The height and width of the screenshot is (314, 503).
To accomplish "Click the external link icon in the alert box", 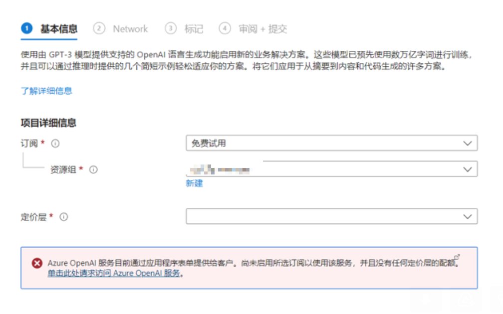I will tap(457, 257).
